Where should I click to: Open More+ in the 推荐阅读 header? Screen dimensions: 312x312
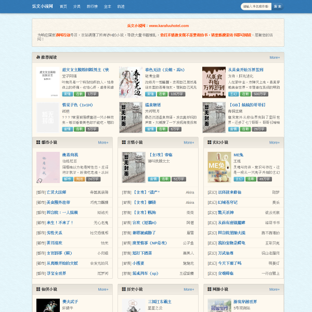point(275,58)
